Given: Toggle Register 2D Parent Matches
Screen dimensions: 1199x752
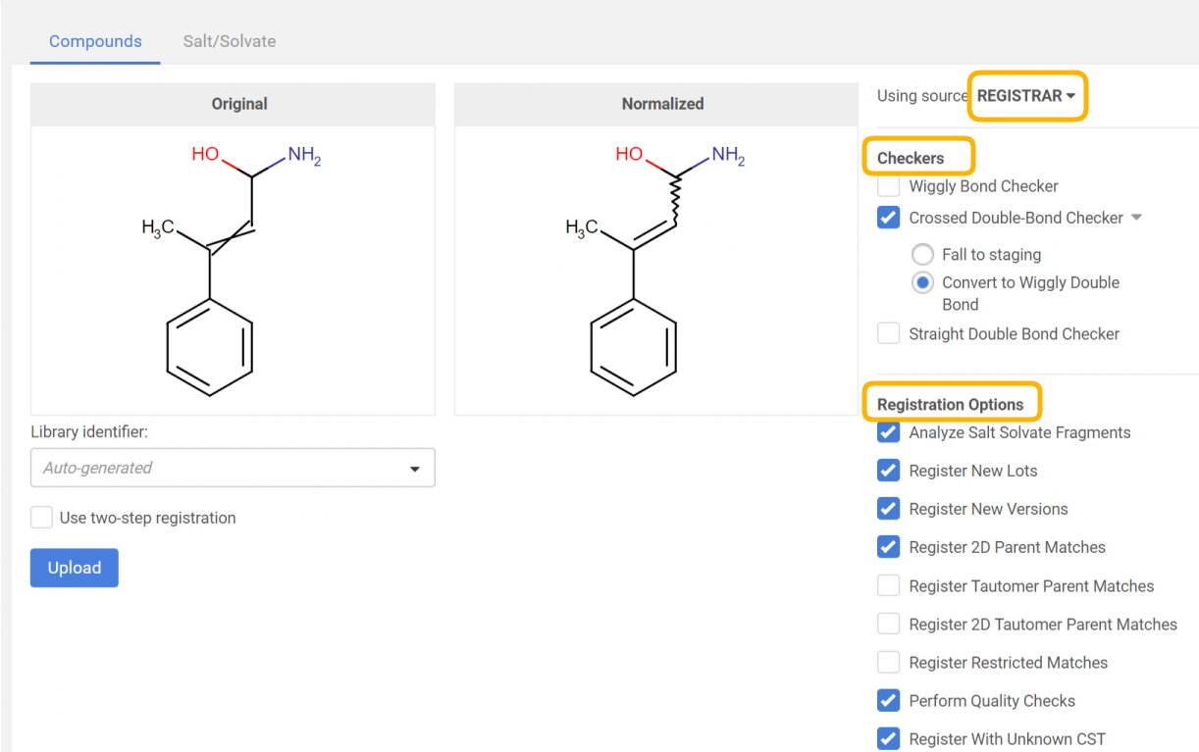Looking at the screenshot, I should (889, 547).
